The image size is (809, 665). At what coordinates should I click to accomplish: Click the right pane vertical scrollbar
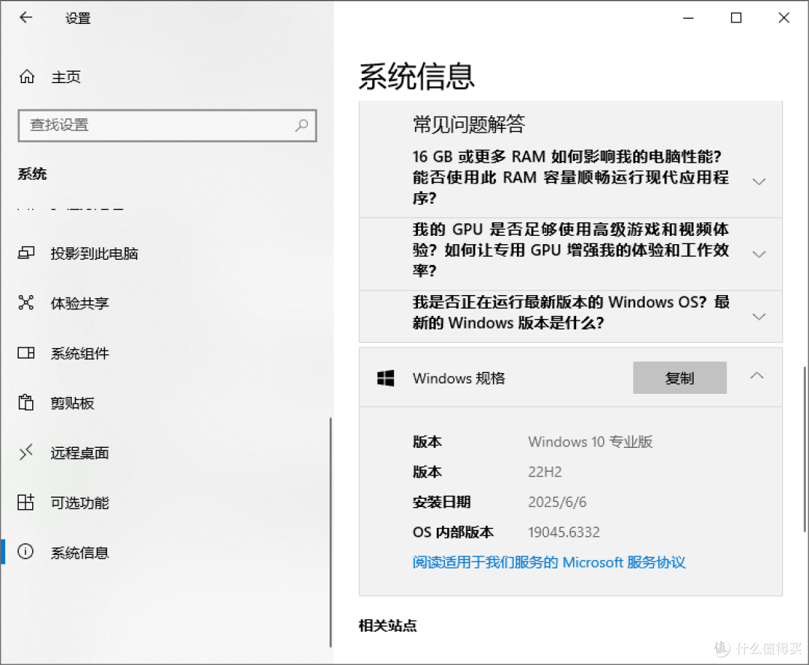pyautogui.click(x=805, y=449)
